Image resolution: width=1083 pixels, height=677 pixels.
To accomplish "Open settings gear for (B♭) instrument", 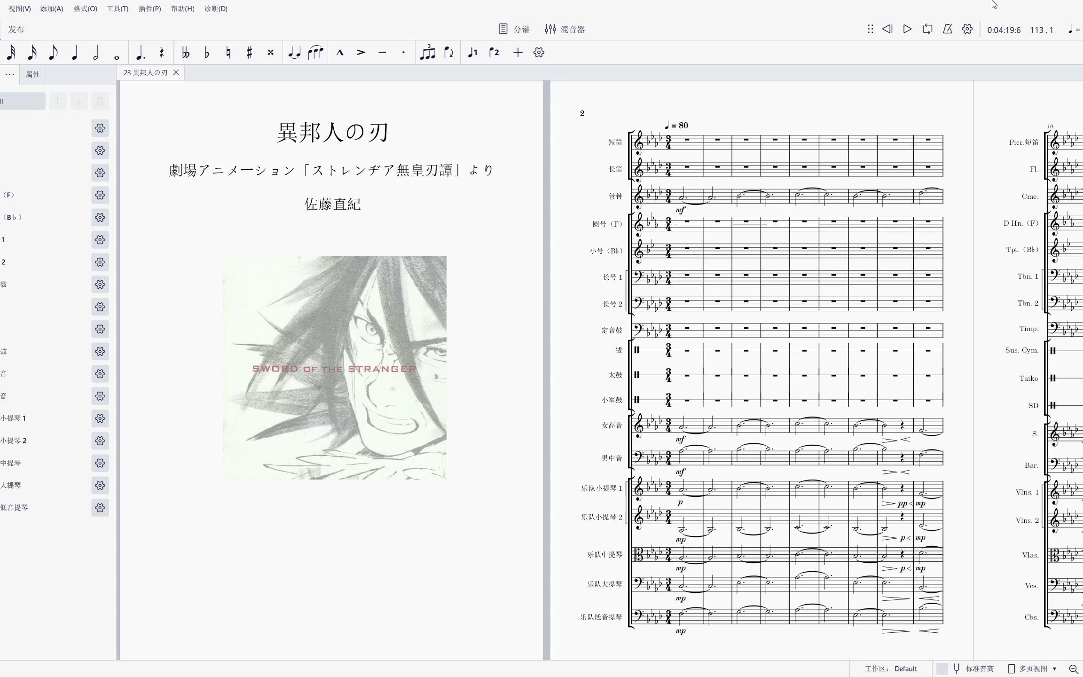I will coord(100,217).
